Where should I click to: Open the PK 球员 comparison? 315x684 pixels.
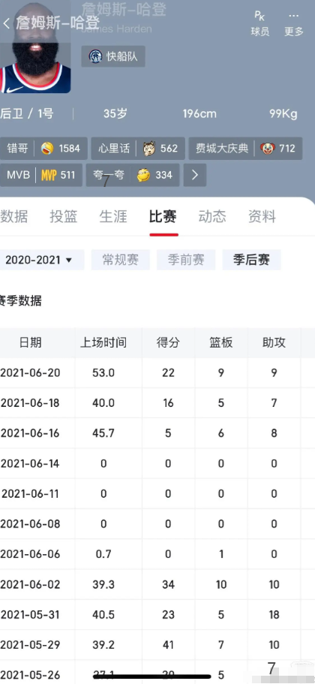[260, 23]
